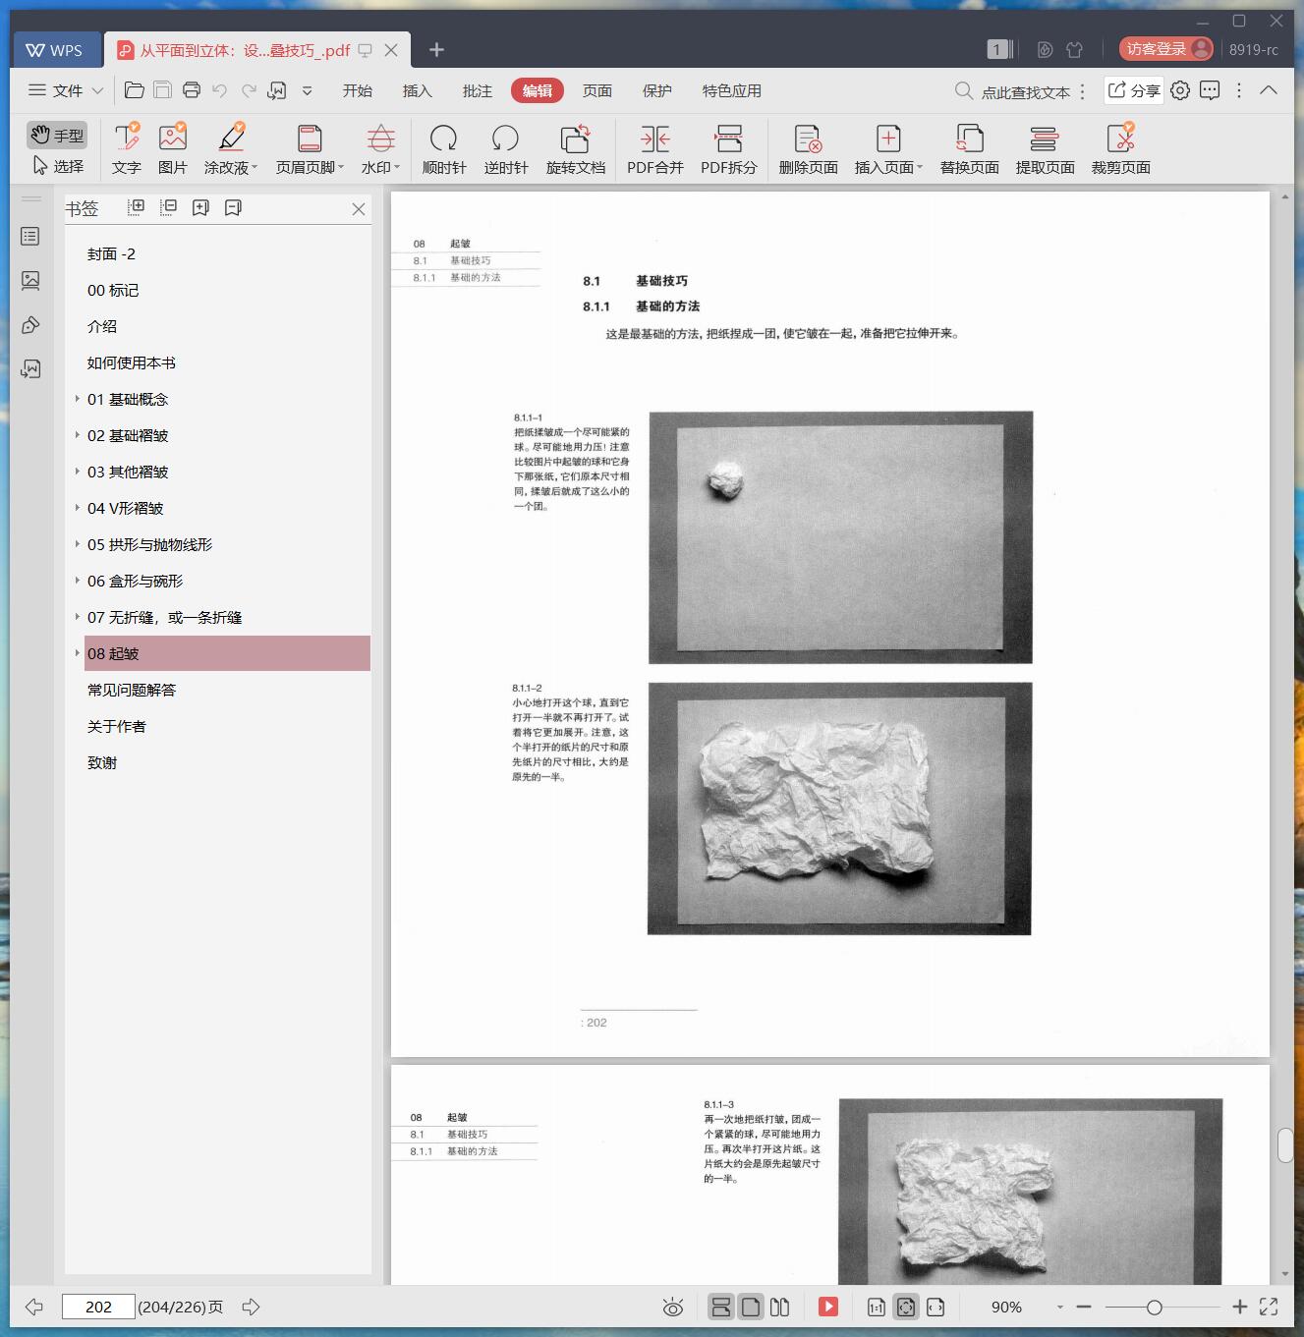Click the save icon in the quick toolbar
The height and width of the screenshot is (1337, 1304).
point(163,90)
